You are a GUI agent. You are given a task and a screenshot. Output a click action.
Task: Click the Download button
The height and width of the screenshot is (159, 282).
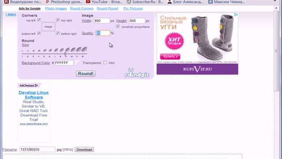click(84, 149)
